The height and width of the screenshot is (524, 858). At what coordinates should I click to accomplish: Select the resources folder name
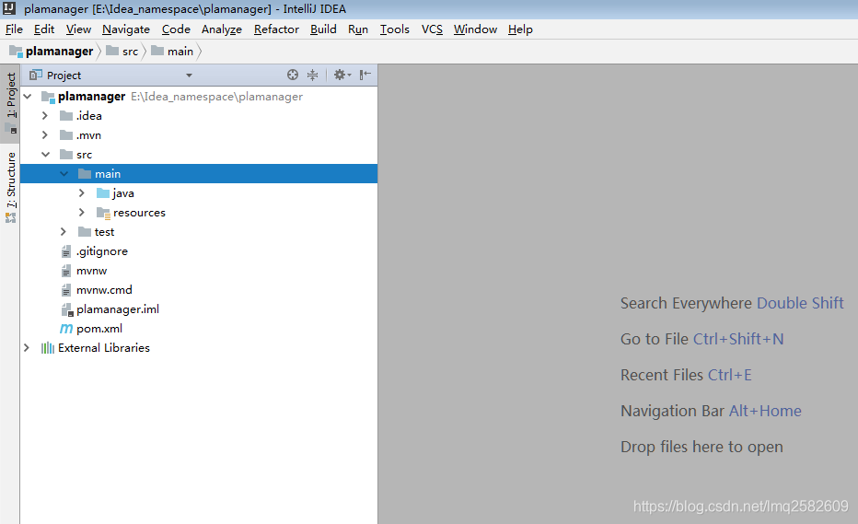(x=139, y=213)
